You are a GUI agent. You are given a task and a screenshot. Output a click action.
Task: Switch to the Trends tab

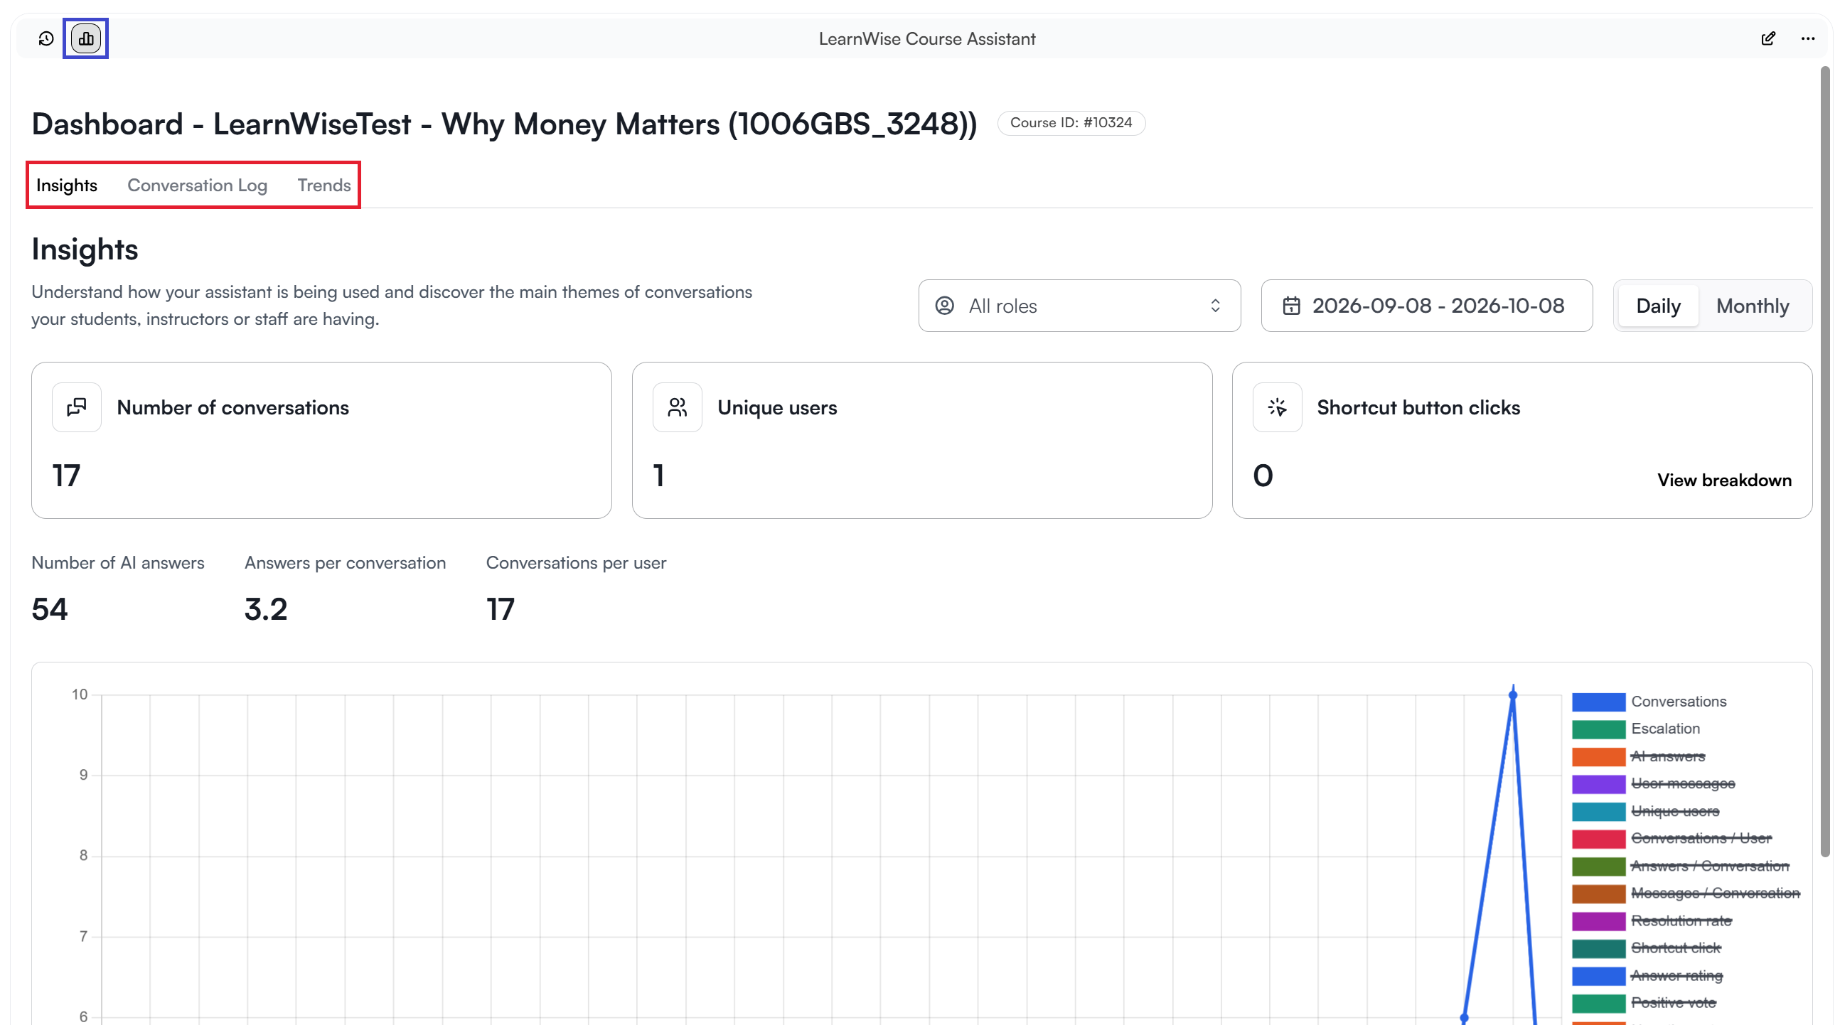(x=323, y=185)
